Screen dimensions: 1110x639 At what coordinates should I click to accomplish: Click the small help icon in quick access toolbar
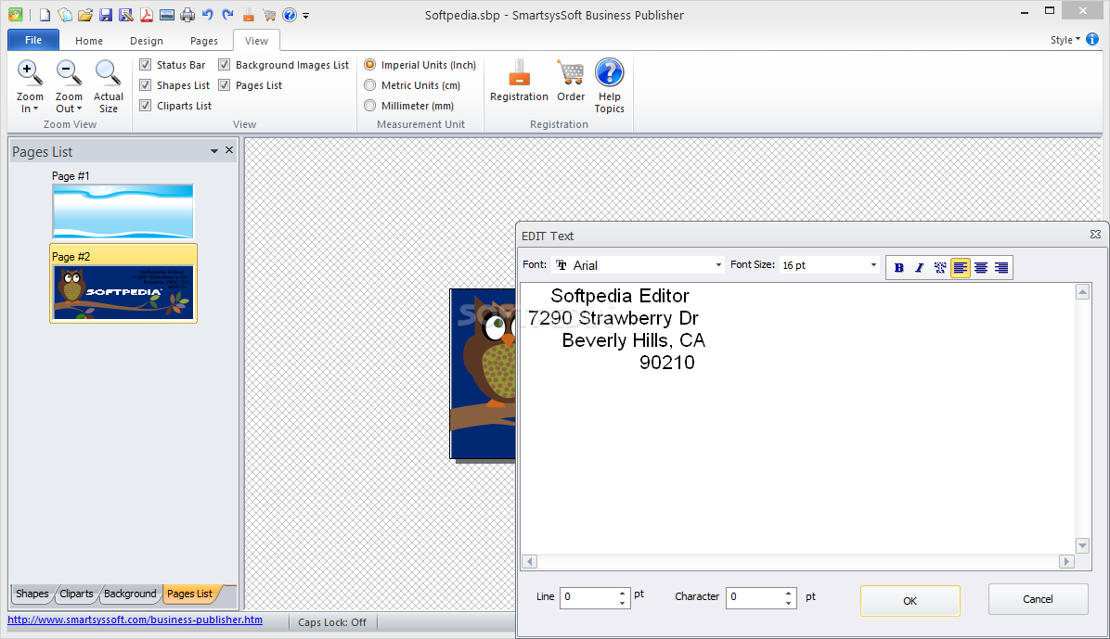(x=290, y=15)
